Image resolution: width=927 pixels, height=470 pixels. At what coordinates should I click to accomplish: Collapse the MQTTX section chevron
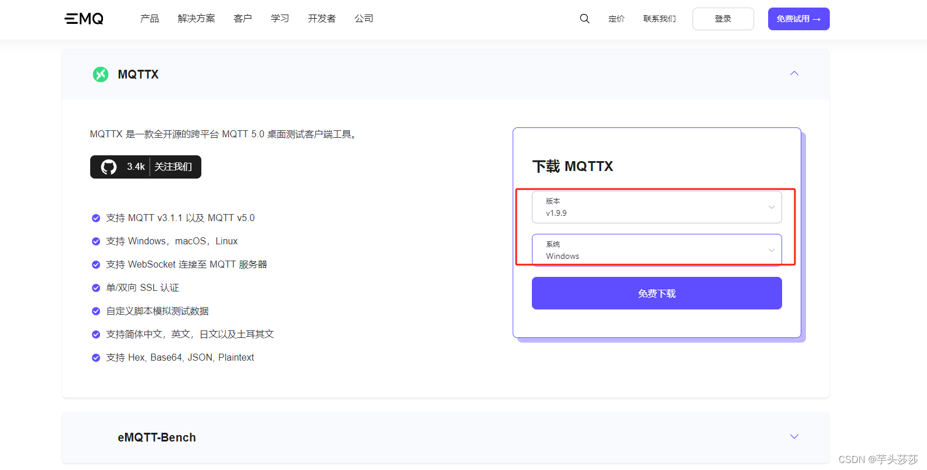coord(794,73)
